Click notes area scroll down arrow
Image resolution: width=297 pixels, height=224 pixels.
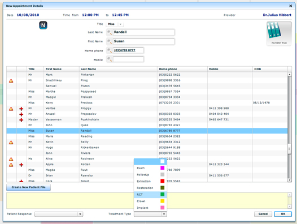290,206
